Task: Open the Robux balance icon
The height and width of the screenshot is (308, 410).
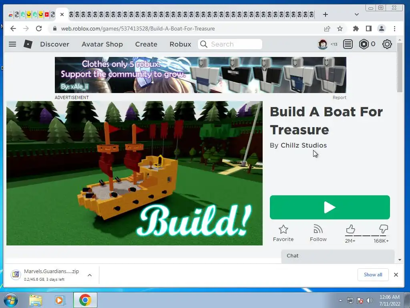Action: pyautogui.click(x=364, y=44)
